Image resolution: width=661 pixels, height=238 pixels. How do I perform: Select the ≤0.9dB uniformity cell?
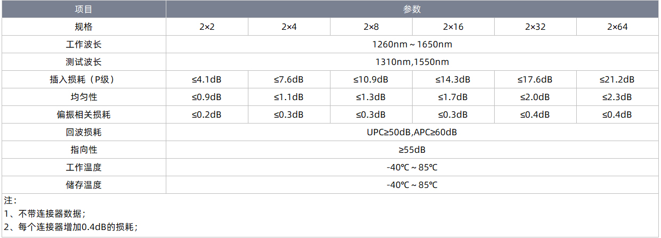[207, 97]
